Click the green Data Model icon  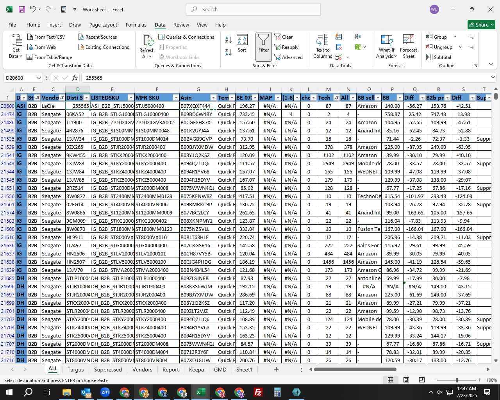click(358, 47)
